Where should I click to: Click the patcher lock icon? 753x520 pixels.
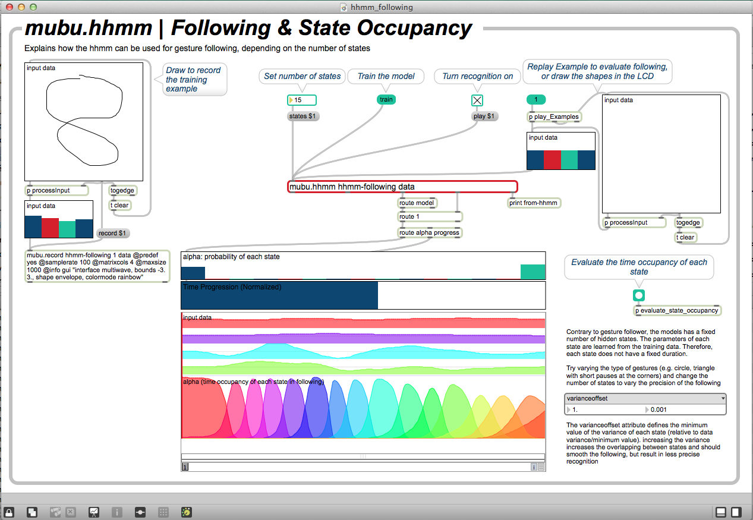tap(10, 511)
